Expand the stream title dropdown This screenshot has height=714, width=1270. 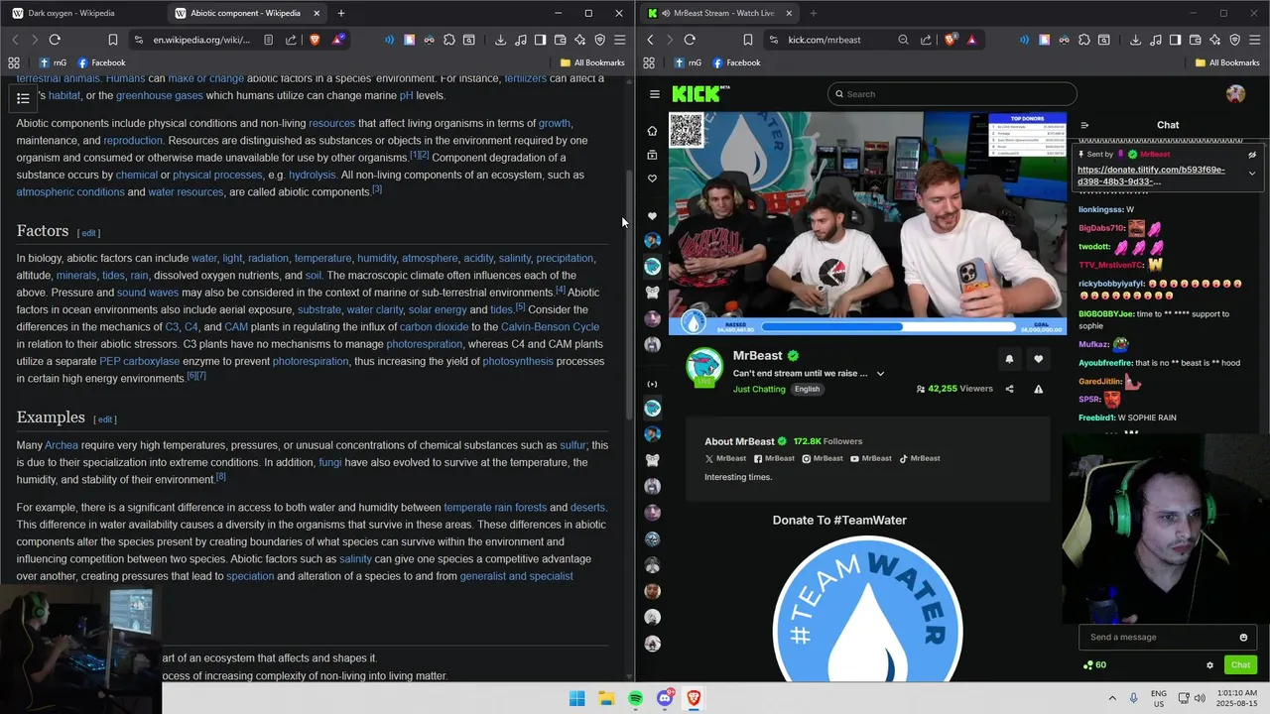click(x=880, y=374)
